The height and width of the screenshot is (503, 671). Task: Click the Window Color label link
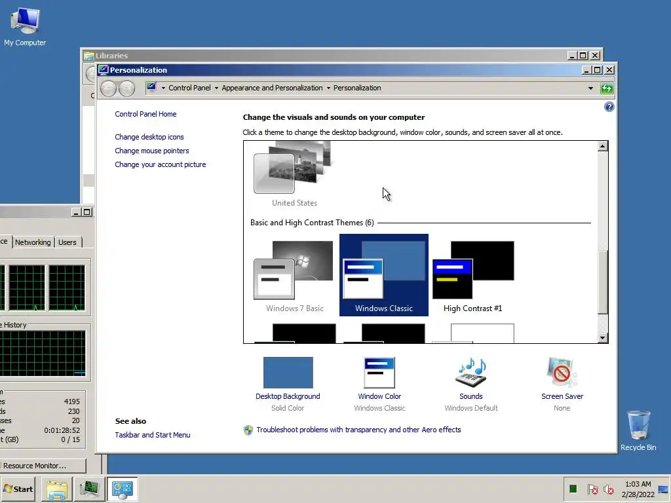[379, 396]
